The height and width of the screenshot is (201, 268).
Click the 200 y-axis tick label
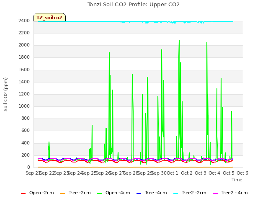click(26, 155)
